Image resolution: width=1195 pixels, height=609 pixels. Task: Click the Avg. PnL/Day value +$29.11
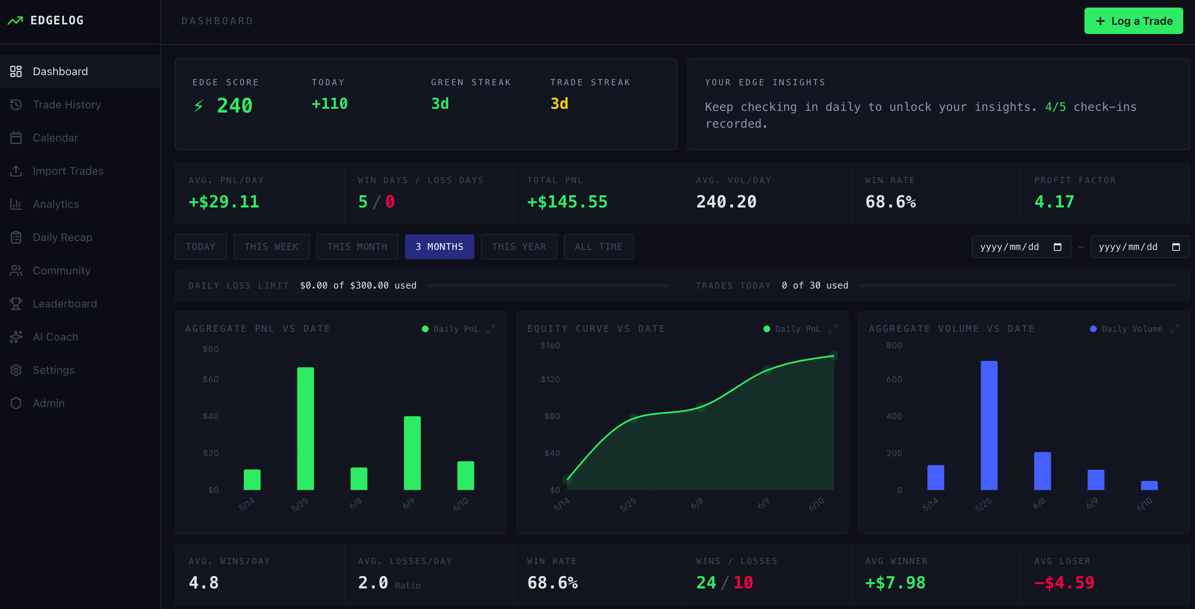click(x=224, y=202)
